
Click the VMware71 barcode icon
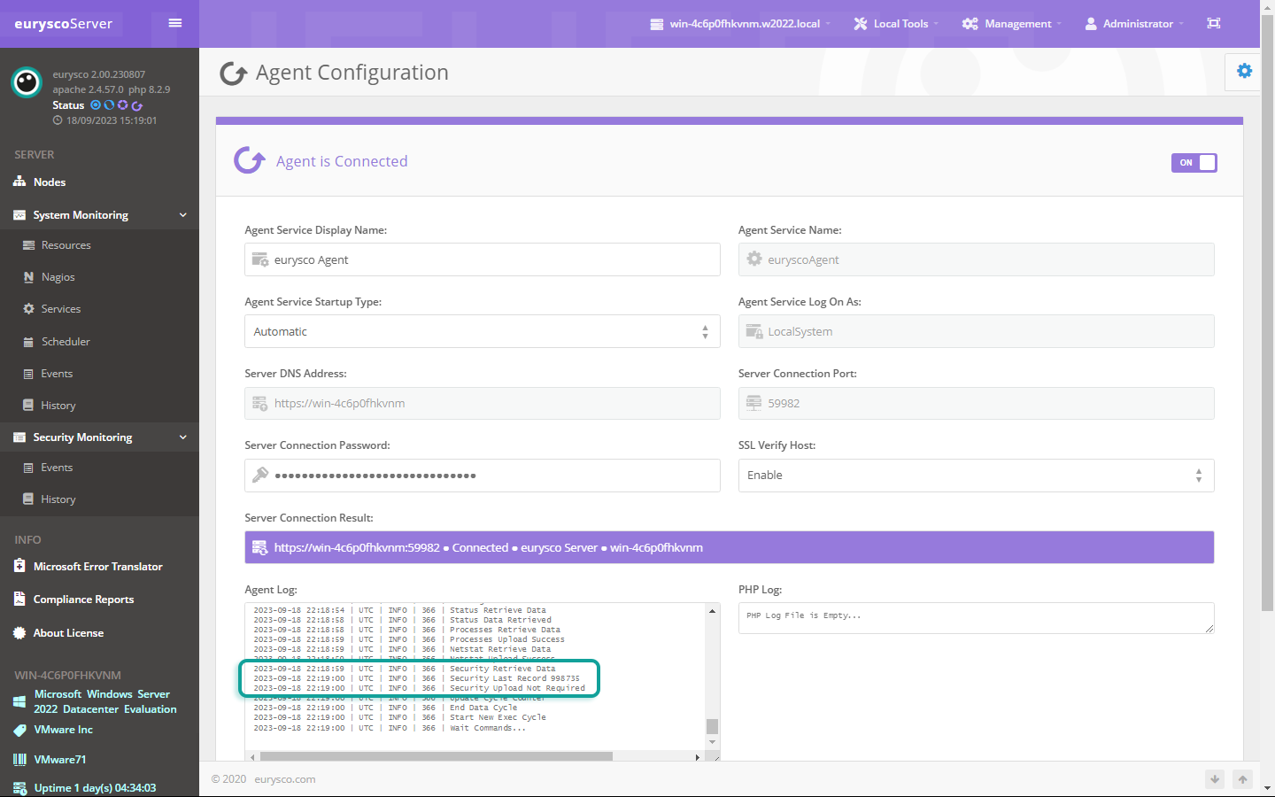pyautogui.click(x=19, y=759)
